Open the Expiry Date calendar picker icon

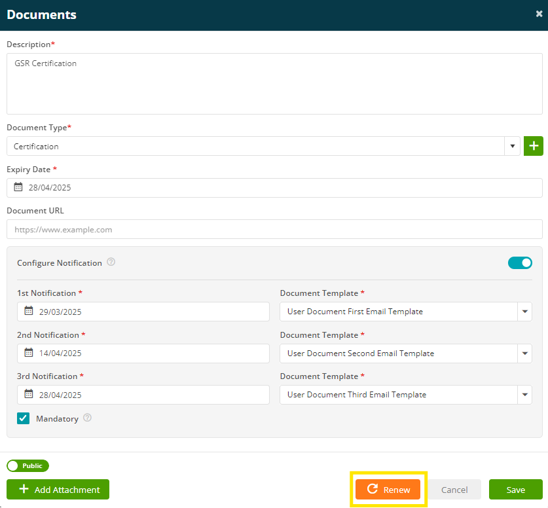point(18,187)
